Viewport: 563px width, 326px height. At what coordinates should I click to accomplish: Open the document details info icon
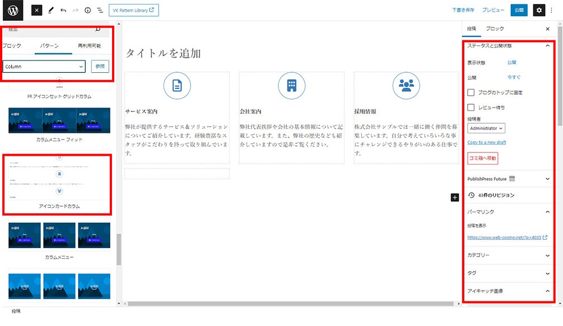point(87,10)
